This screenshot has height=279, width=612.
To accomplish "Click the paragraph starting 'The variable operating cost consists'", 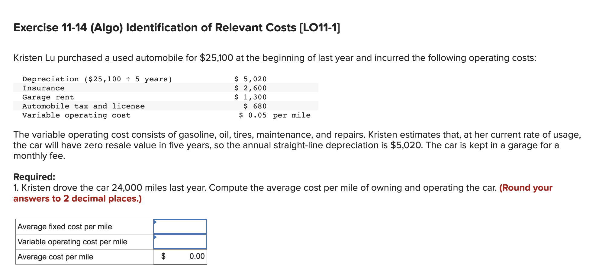I will pyautogui.click(x=297, y=145).
